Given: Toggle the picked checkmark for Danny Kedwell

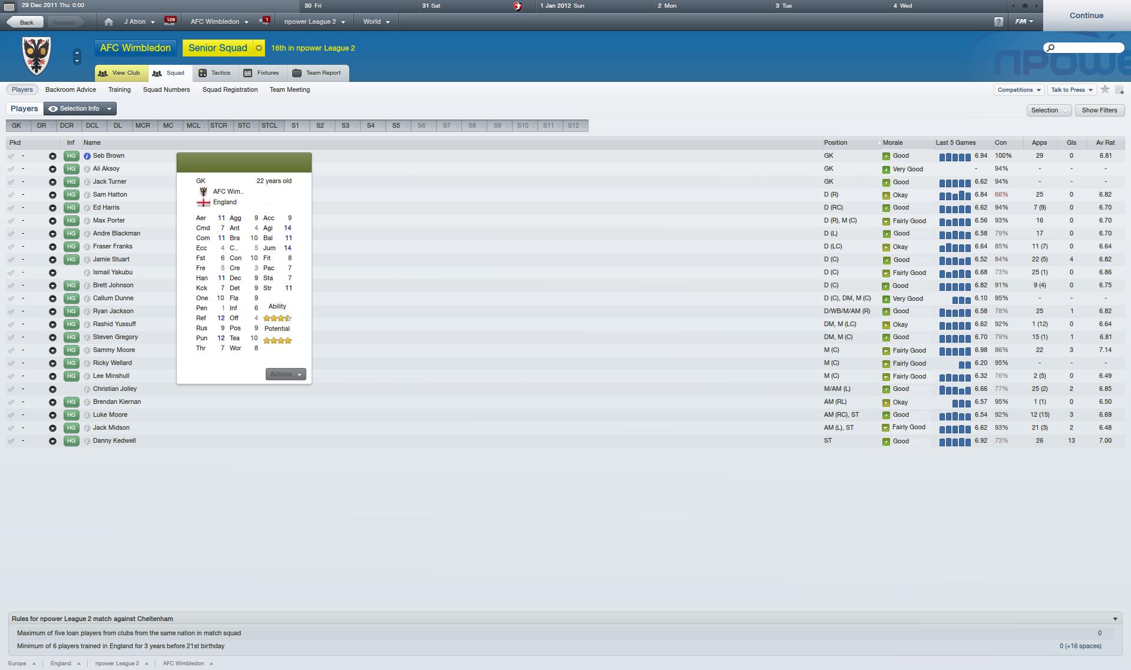Looking at the screenshot, I should click(x=11, y=441).
